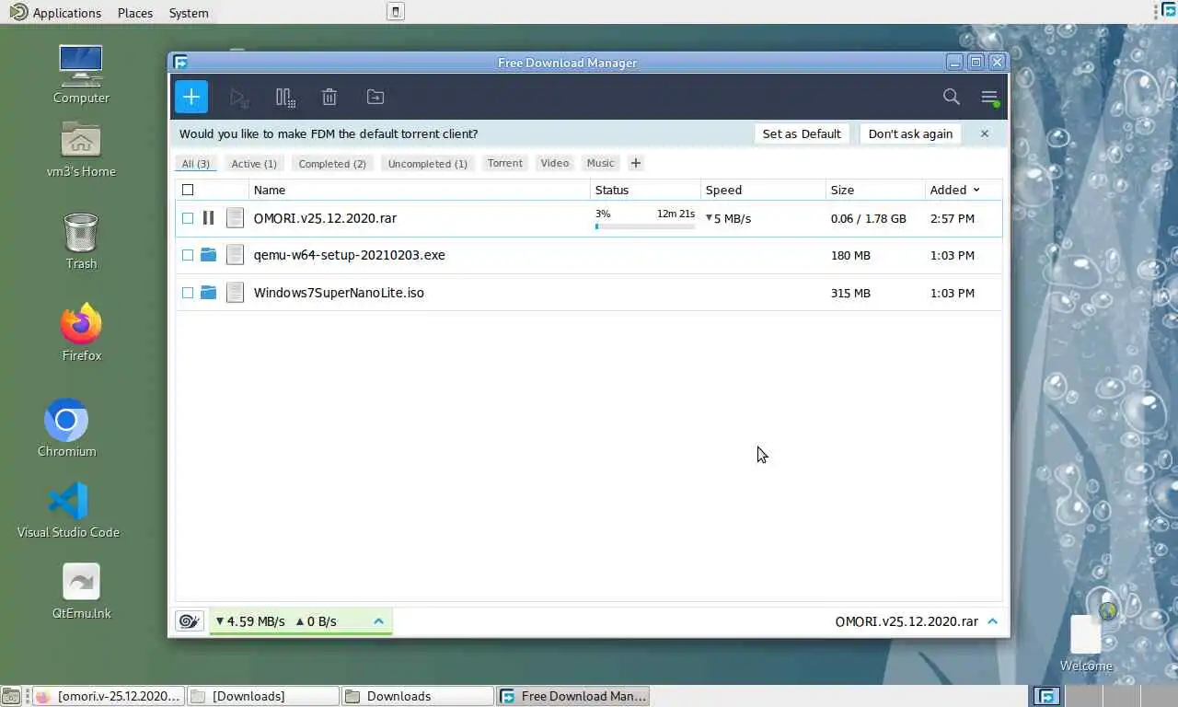Click the show desktop button in bottom panel

10,697
